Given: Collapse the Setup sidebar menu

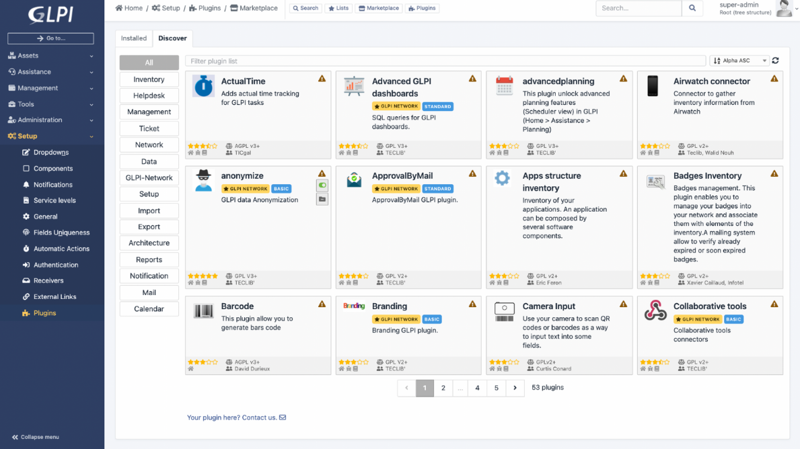Looking at the screenshot, I should click(50, 136).
